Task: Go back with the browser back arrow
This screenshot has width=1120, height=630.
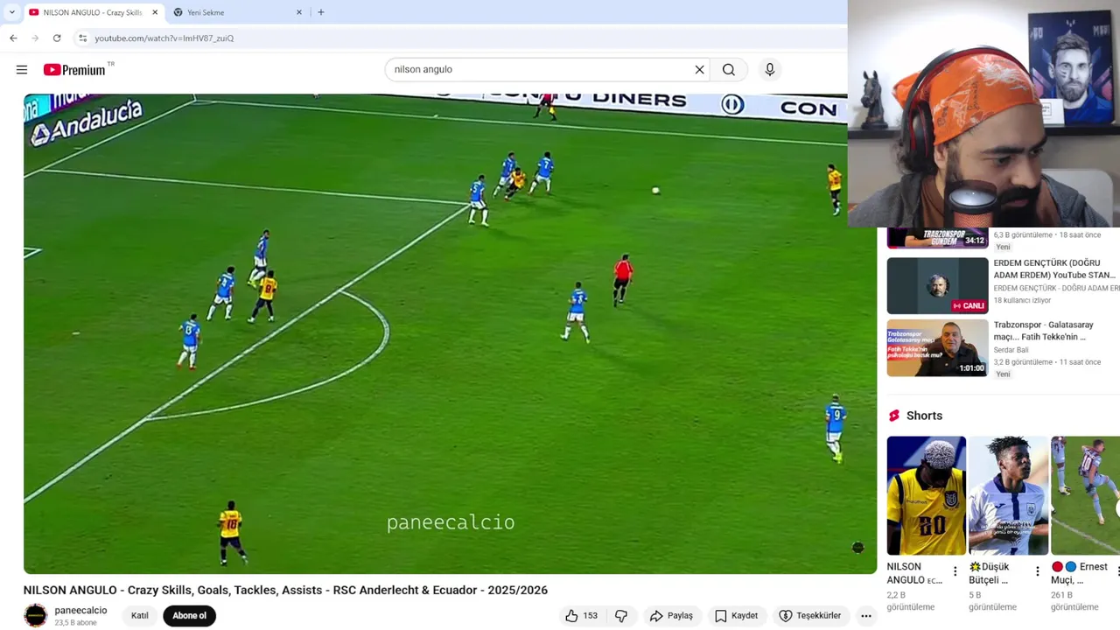Action: (13, 38)
